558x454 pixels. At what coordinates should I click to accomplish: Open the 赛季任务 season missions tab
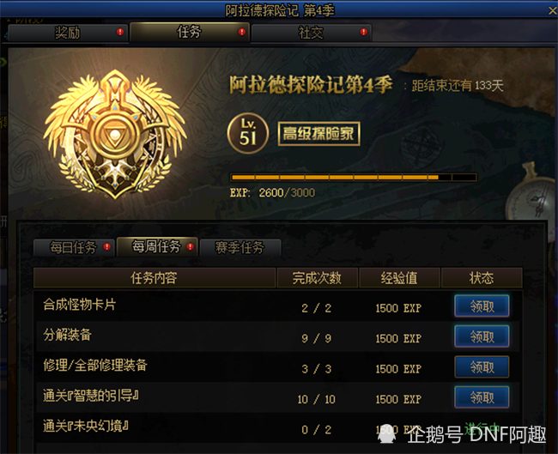tap(240, 247)
